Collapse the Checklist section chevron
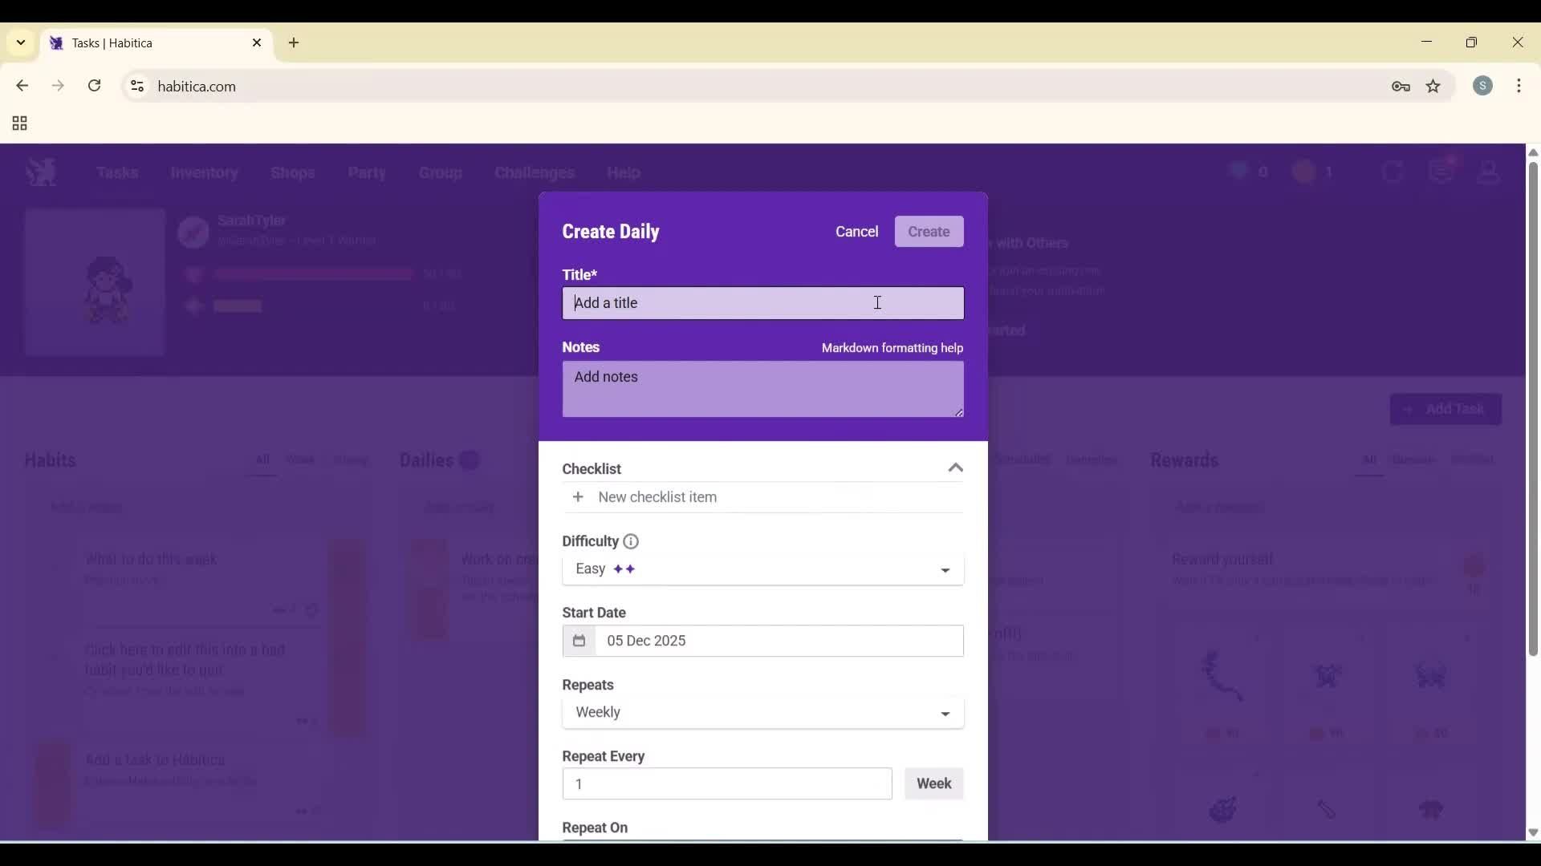The width and height of the screenshot is (1541, 866). (955, 467)
